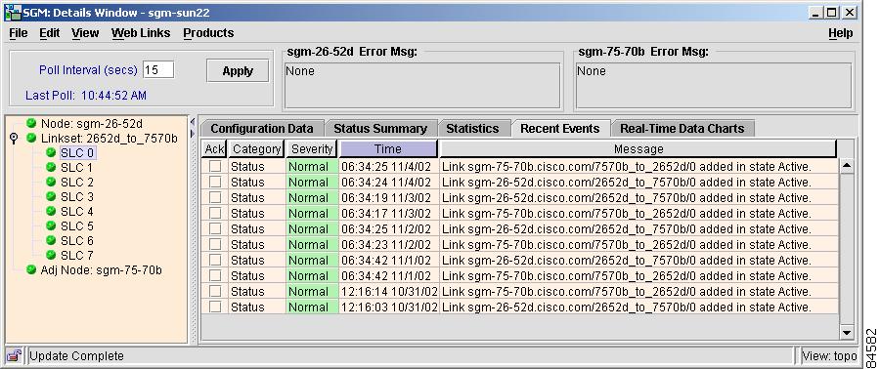880x369 pixels.
Task: Select SLC 5 in the tree
Action: coord(77,225)
